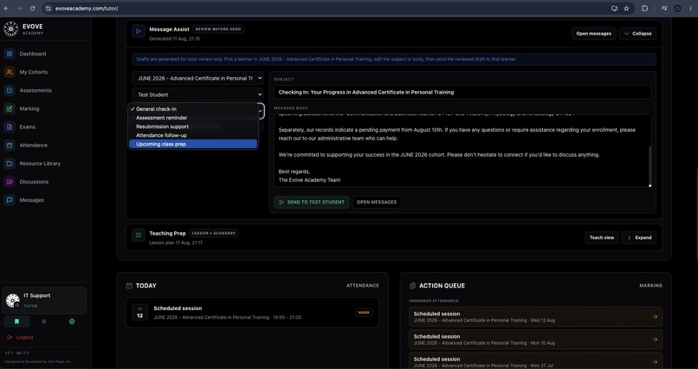Open the Dashboard icon in the sidebar
Screen dimensions: 698x369
coord(10,54)
